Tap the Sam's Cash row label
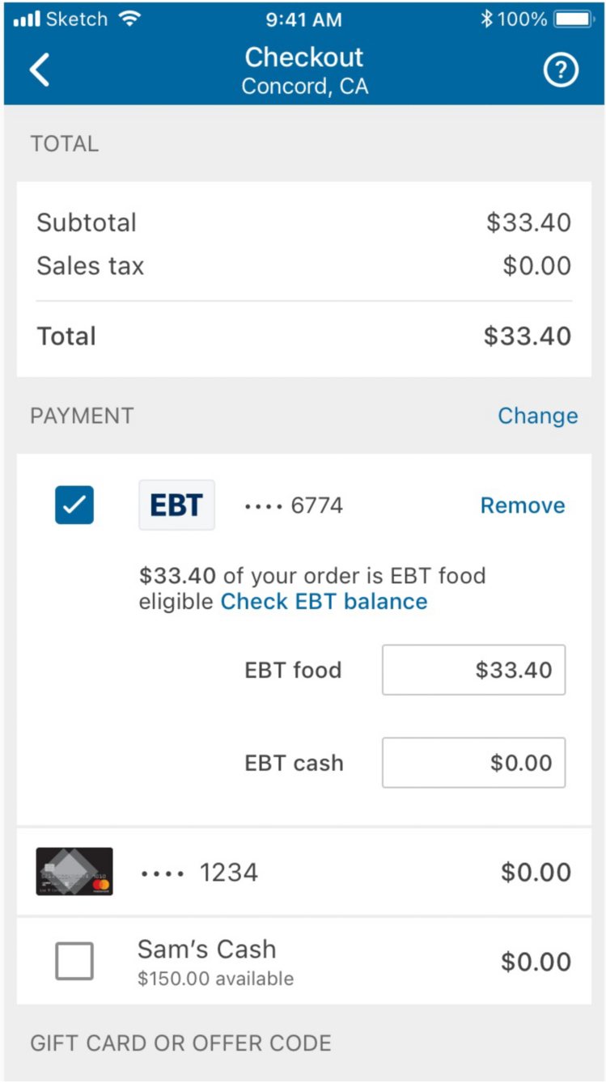This screenshot has width=606, height=1083. click(207, 950)
